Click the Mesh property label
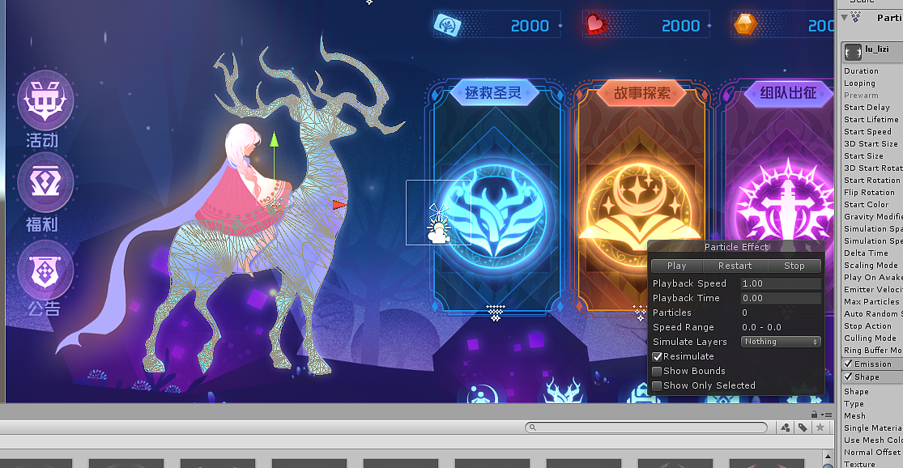903x468 pixels. (854, 415)
